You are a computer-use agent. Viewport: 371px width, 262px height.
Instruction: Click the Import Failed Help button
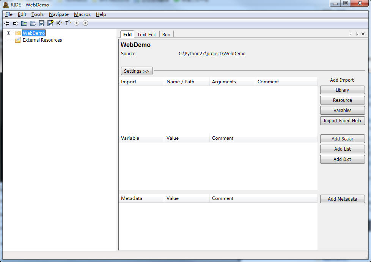(343, 121)
